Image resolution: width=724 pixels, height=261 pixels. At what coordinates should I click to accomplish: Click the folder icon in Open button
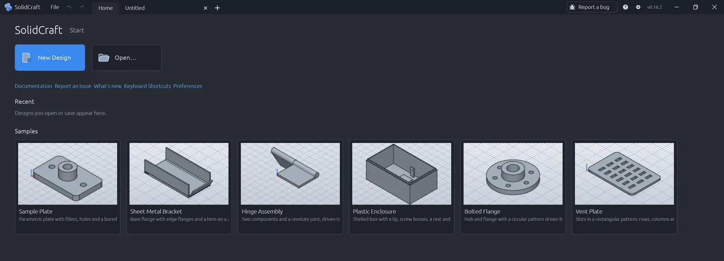tap(104, 58)
